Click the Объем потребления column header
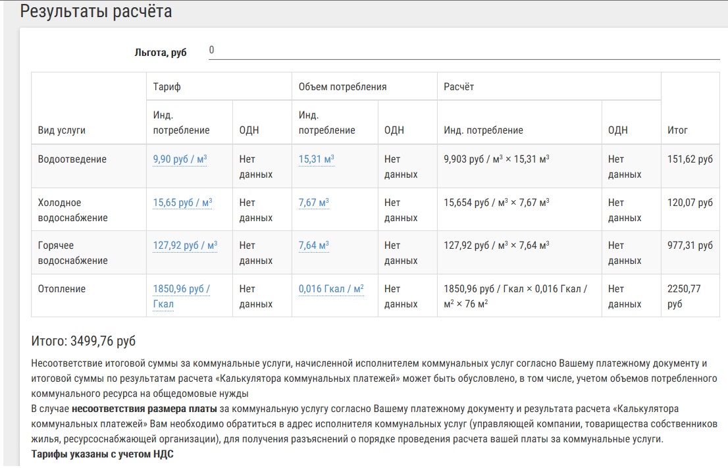This screenshot has width=728, height=468. click(342, 87)
